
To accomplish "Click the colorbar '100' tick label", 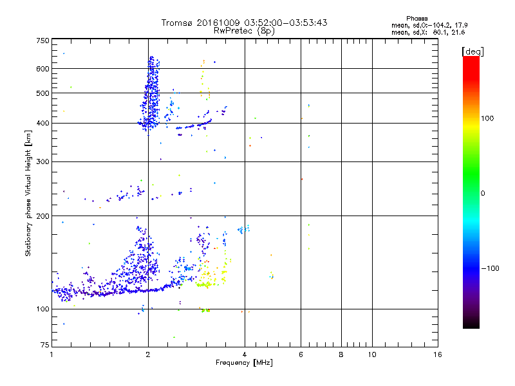I will [487, 118].
